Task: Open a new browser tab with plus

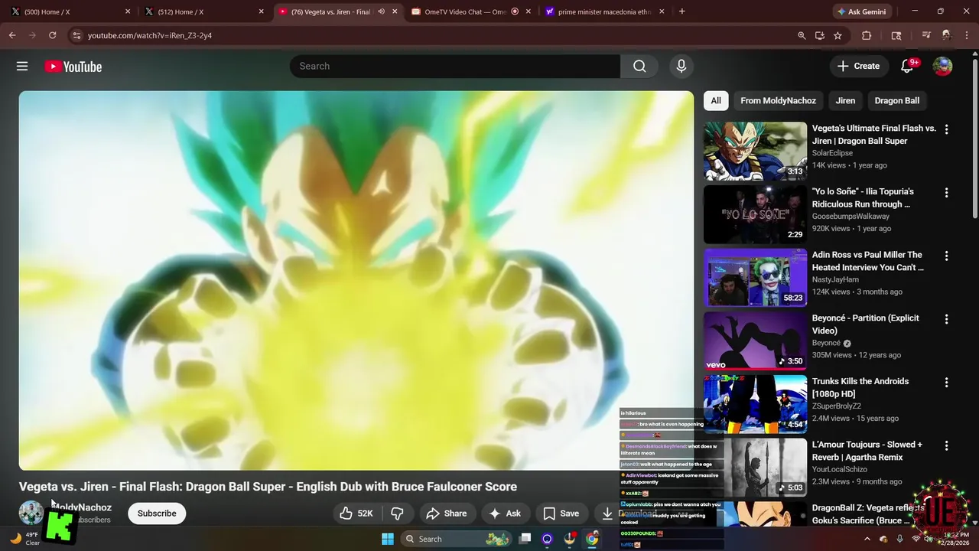Action: (681, 11)
